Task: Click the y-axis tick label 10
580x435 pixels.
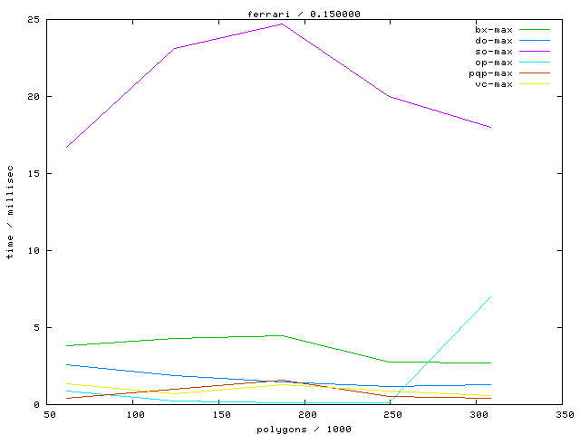Action: [32, 250]
